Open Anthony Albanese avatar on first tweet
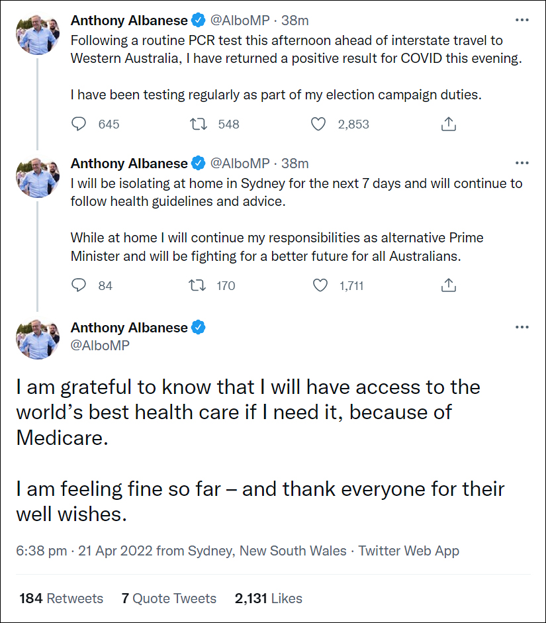 coord(38,33)
